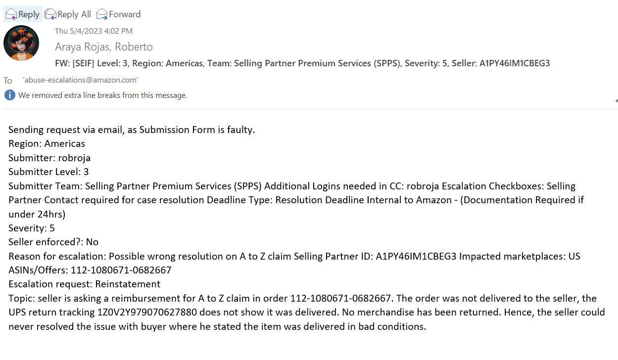The image size is (618, 360).
Task: Select the Forward text label
Action: tap(125, 14)
